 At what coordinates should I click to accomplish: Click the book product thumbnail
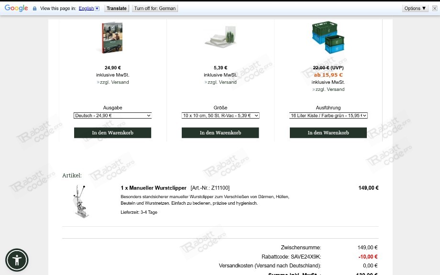[x=112, y=38]
